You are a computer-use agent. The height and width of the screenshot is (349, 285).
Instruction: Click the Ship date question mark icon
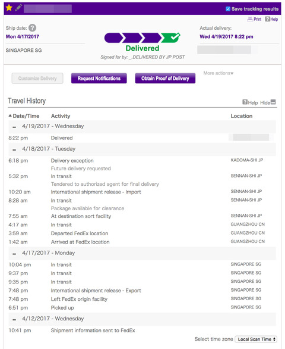point(33,28)
